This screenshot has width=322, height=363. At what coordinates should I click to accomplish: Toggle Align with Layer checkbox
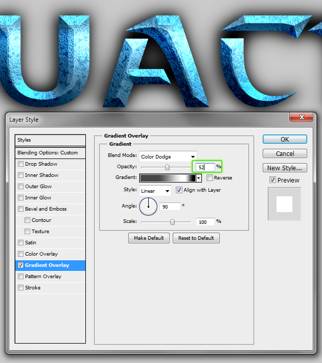tap(179, 190)
